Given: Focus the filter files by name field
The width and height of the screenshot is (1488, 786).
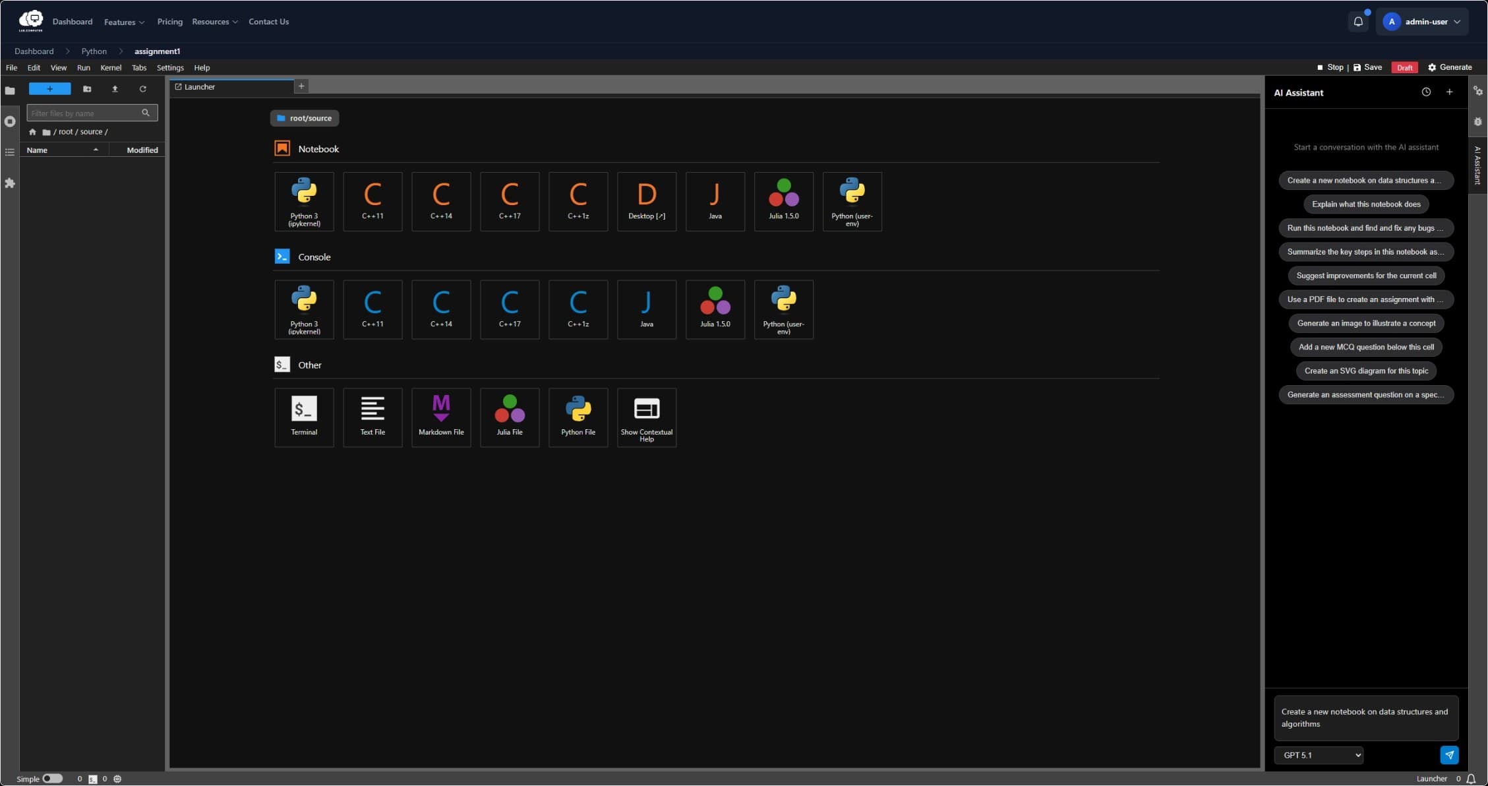Looking at the screenshot, I should (92, 113).
